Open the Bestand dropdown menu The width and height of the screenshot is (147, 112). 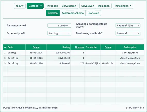35,6
